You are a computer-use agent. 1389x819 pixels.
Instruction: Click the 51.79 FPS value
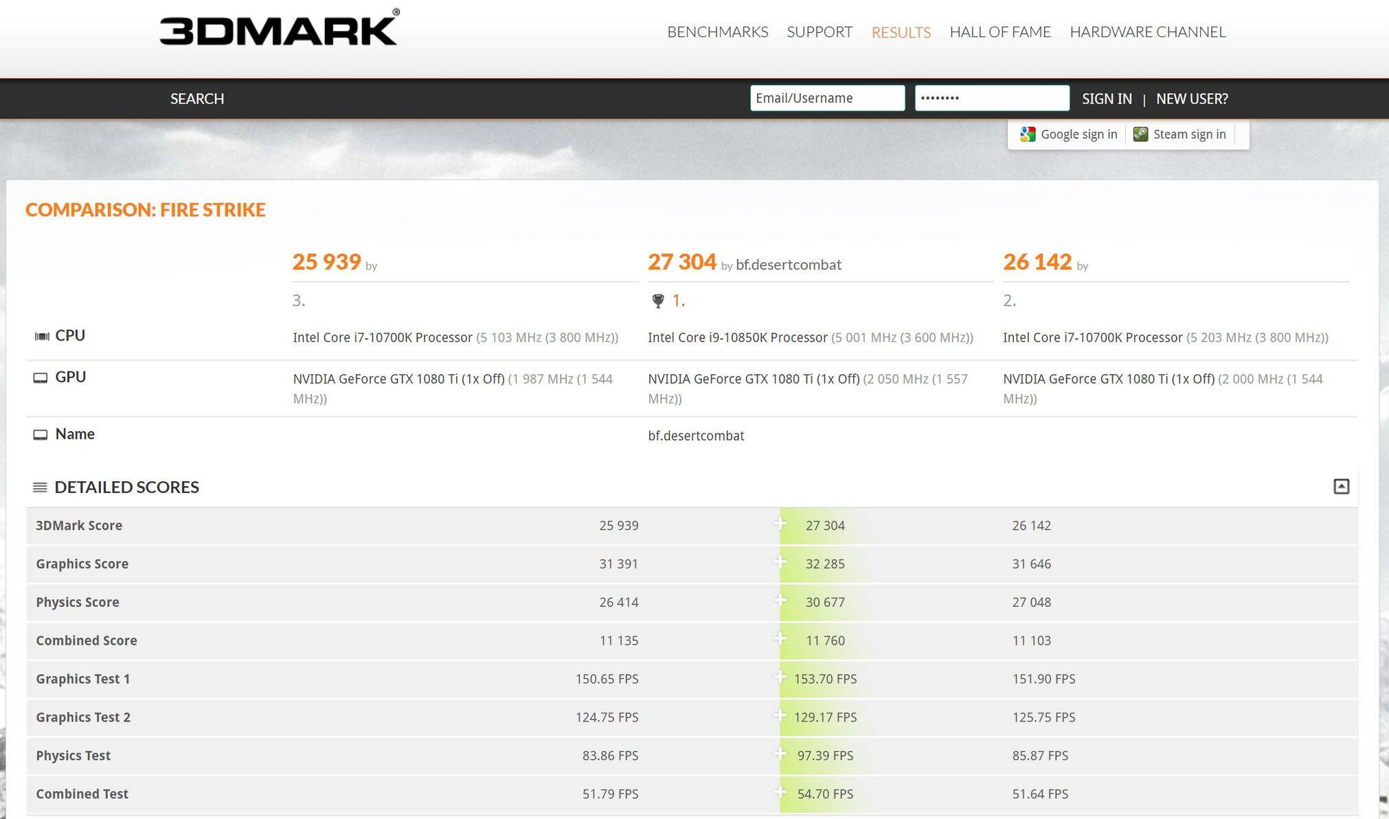pyautogui.click(x=610, y=794)
